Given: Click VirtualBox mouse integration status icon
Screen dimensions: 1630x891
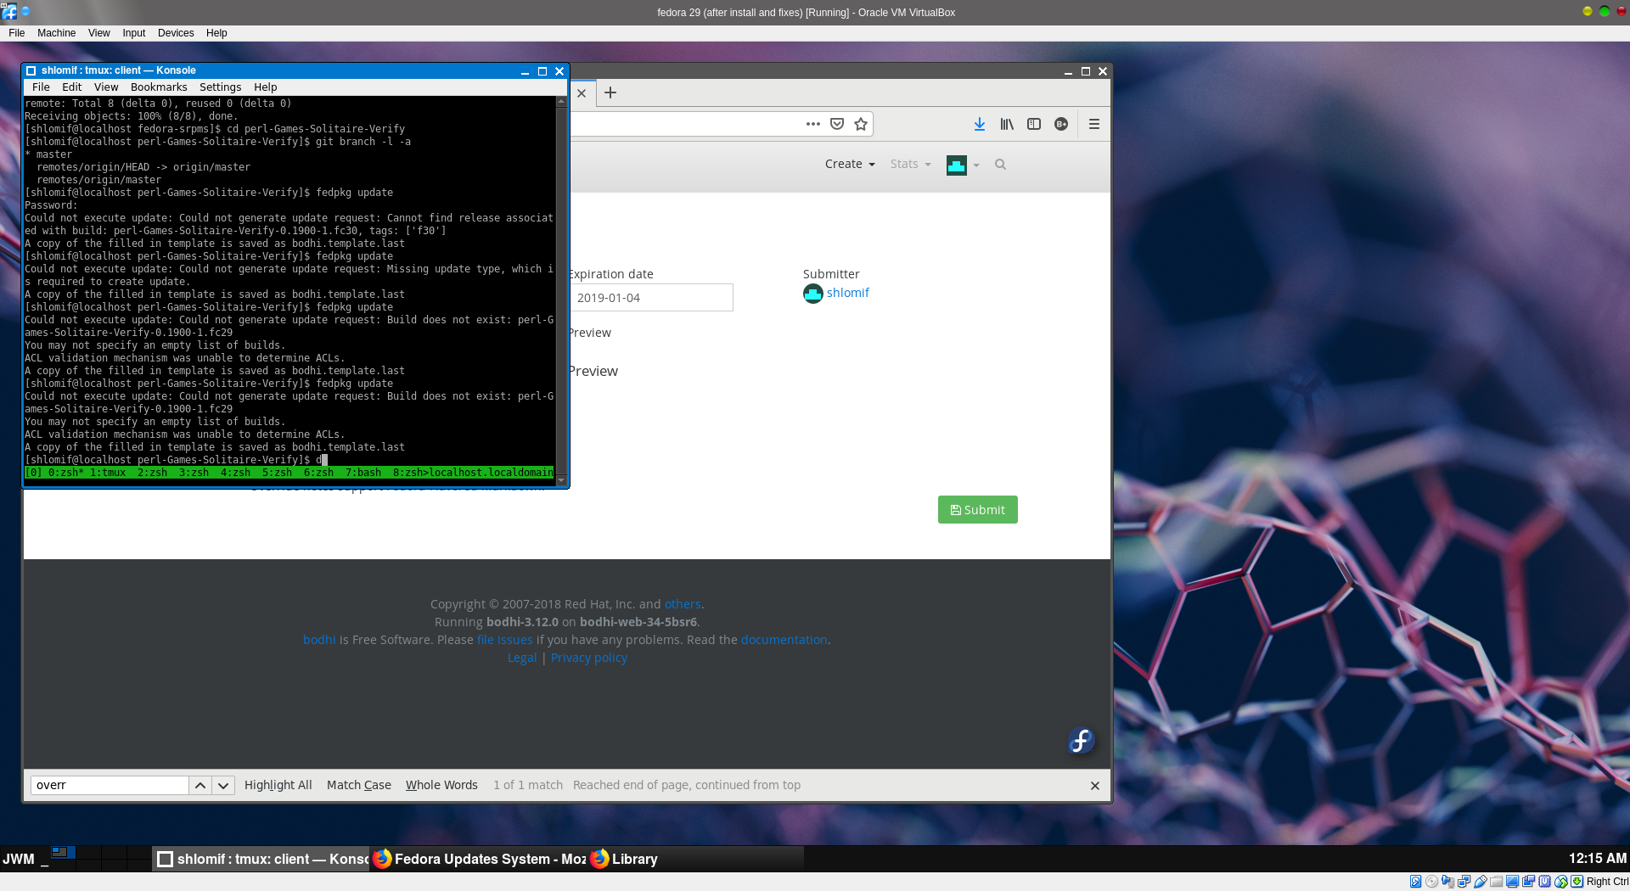Looking at the screenshot, I should (x=1560, y=882).
